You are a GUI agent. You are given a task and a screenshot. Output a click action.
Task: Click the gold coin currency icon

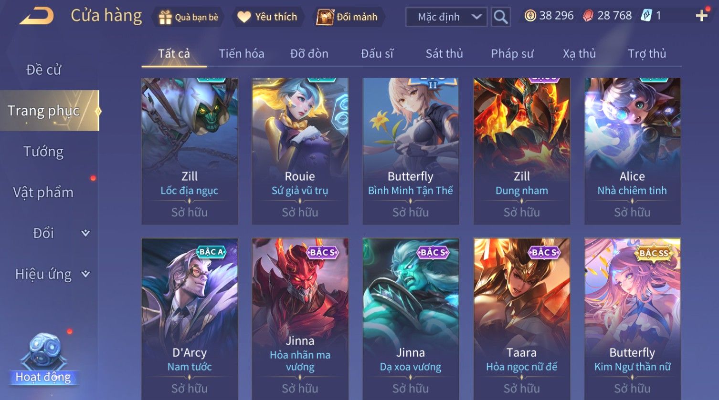(530, 16)
